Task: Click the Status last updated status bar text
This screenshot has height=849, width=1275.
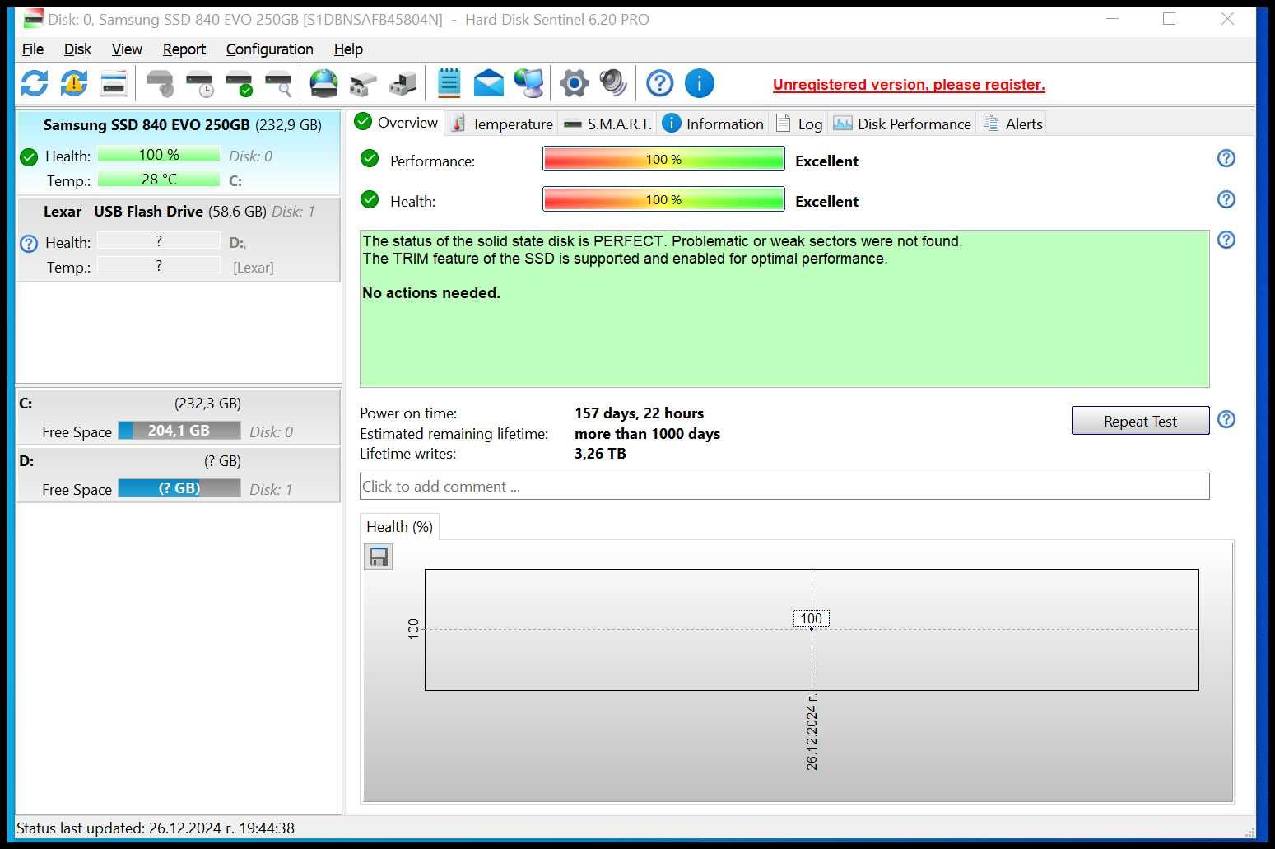Action: point(156,828)
